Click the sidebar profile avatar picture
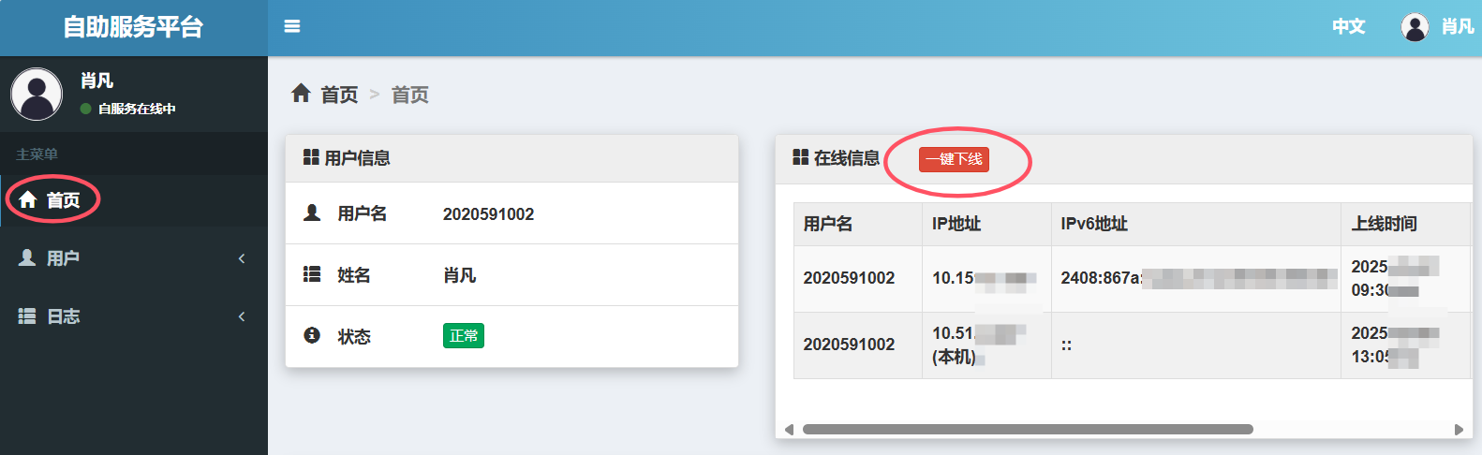 (37, 94)
